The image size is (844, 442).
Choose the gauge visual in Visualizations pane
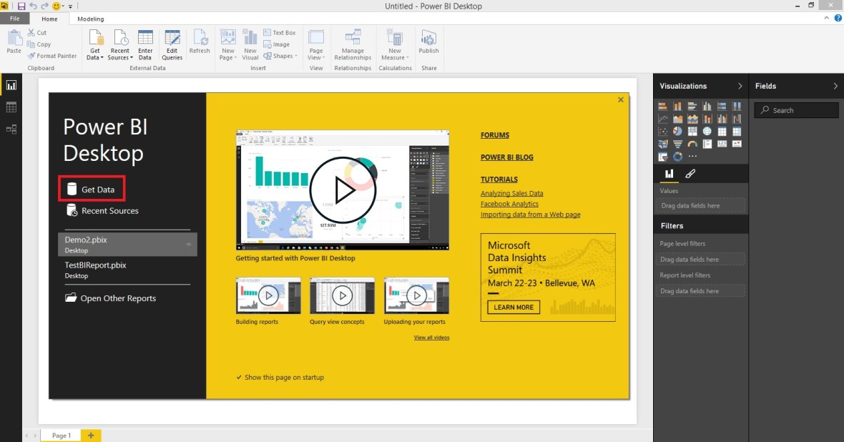(692, 144)
